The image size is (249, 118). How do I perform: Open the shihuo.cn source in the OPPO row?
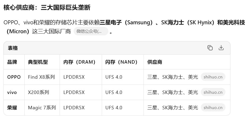pyautogui.click(x=213, y=77)
